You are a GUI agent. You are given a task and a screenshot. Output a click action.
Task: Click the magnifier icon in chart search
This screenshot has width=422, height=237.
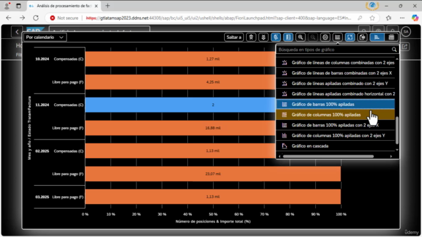(394, 50)
